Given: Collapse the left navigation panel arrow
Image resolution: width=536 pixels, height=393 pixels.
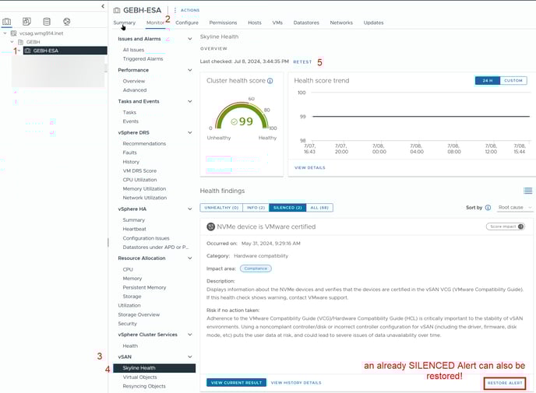Looking at the screenshot, I should pos(103,6).
